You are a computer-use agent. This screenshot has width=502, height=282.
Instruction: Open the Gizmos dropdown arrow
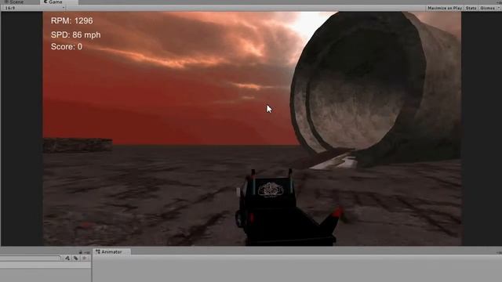tap(499, 8)
